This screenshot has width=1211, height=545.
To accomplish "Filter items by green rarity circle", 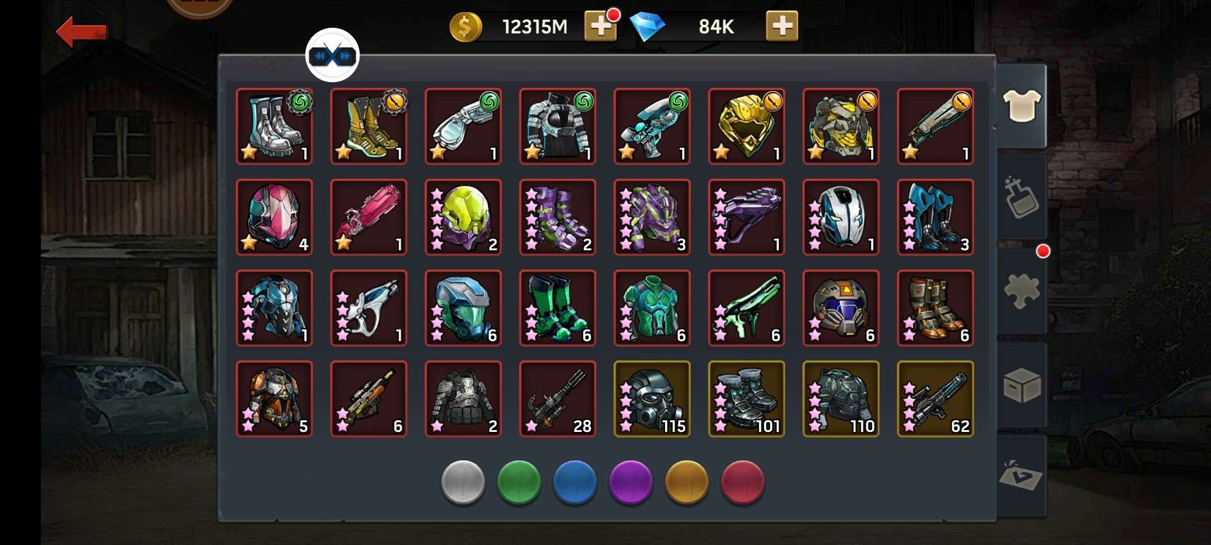I will [x=519, y=482].
